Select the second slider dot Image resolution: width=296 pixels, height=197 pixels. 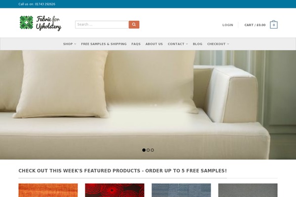[x=148, y=150]
